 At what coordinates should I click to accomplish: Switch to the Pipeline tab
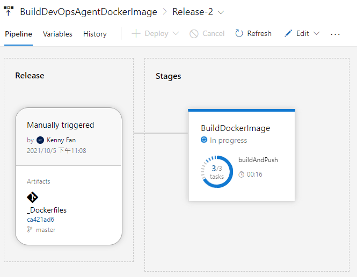pyautogui.click(x=18, y=34)
